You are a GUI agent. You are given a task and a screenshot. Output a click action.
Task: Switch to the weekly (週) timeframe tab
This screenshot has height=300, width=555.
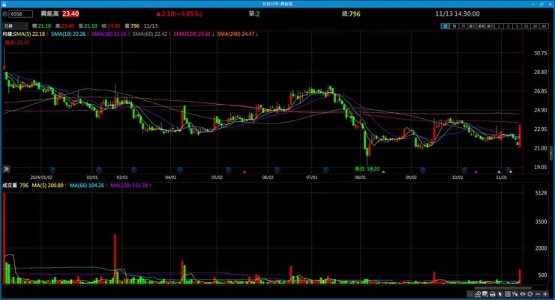(454, 26)
